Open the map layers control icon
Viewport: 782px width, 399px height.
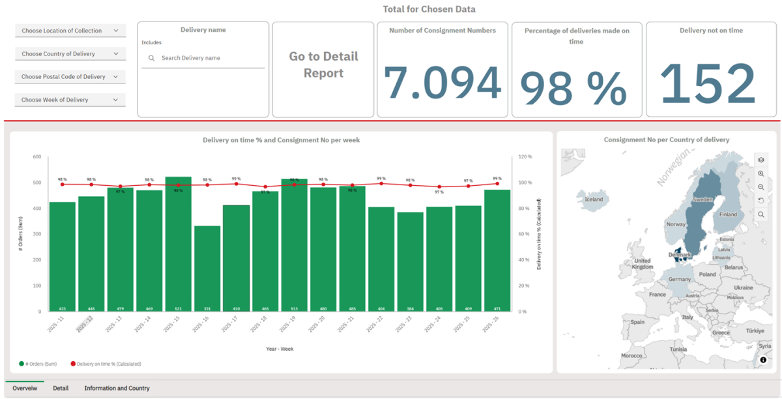760,160
